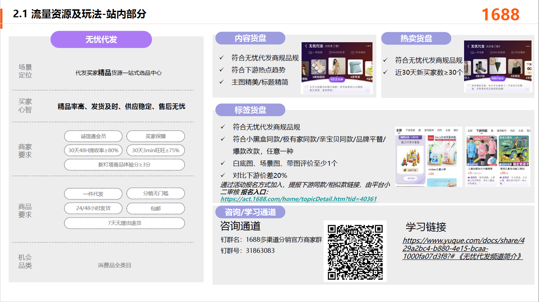Click checkmark beside 白底图、场景图、带图评价至少1个
The height and width of the screenshot is (302, 539).
point(223,163)
